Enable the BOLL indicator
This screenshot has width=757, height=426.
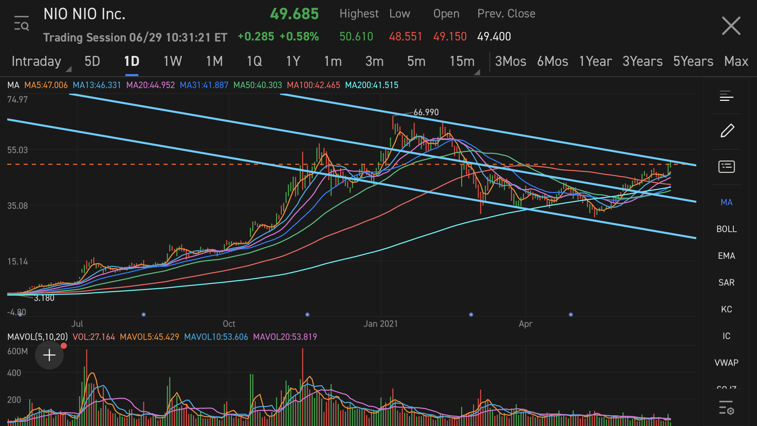pos(726,229)
